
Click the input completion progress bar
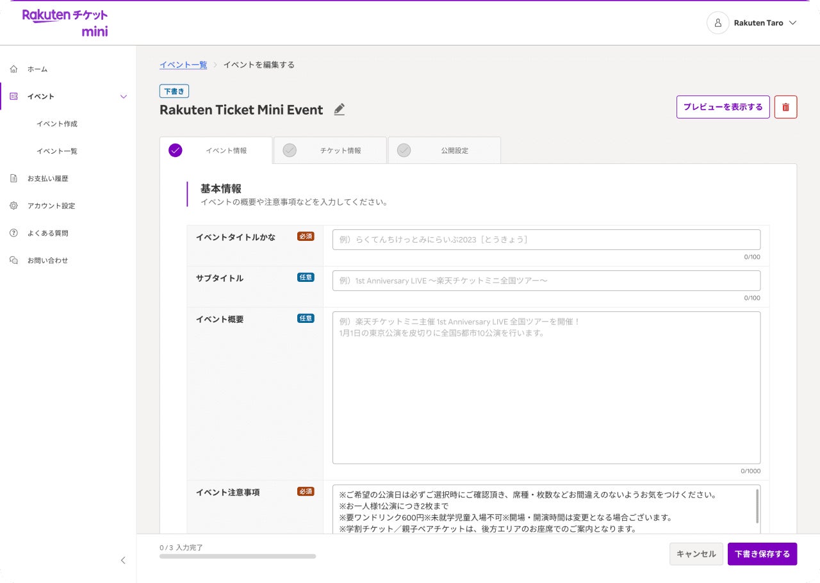coord(238,556)
